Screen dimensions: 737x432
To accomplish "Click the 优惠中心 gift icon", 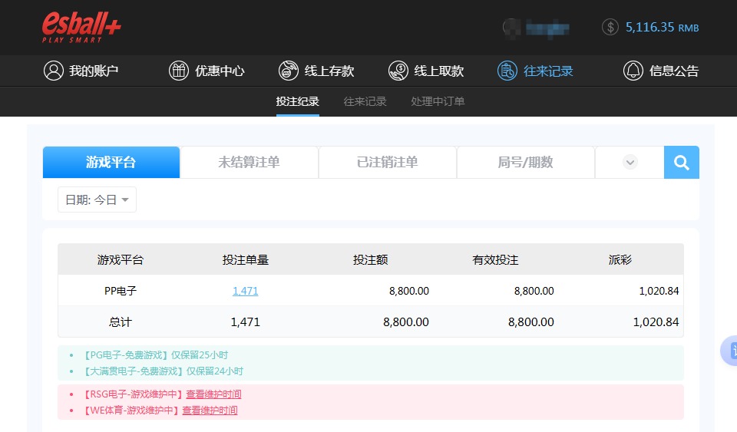I will coord(179,71).
